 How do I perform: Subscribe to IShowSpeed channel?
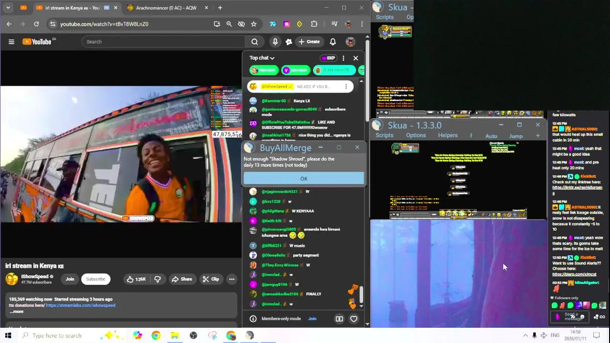[95, 279]
